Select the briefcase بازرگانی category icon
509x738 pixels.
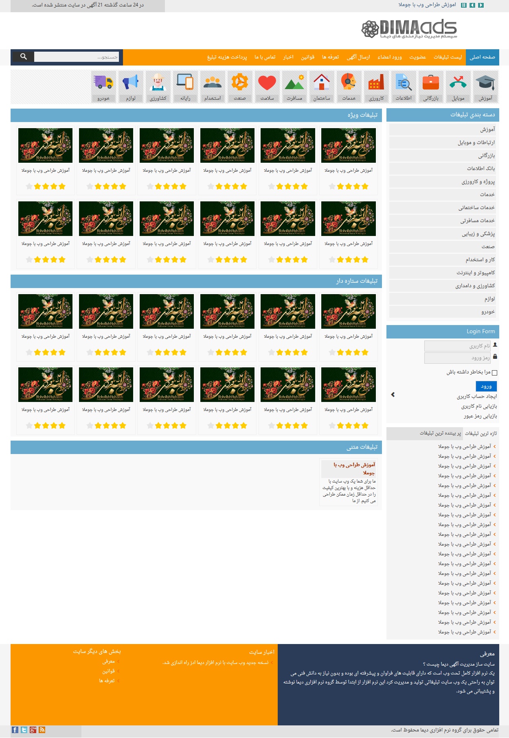[x=431, y=83]
